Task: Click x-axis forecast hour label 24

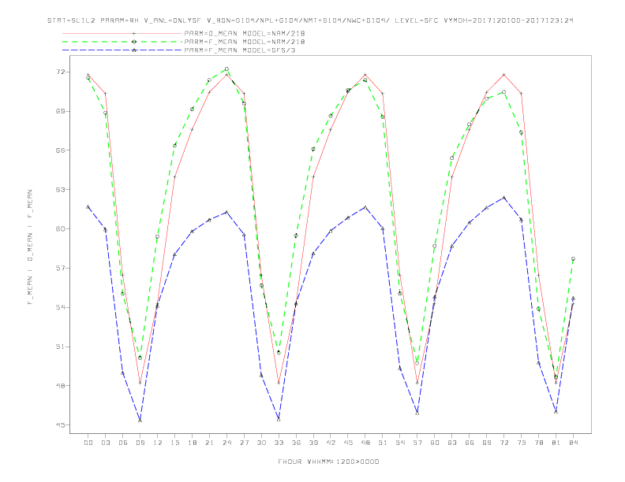Action: point(226,443)
